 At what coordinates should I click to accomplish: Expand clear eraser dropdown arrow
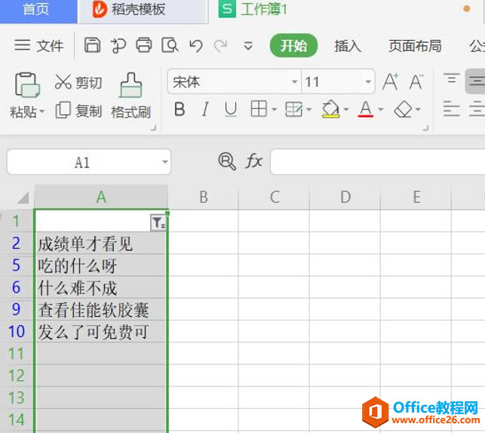tap(418, 109)
